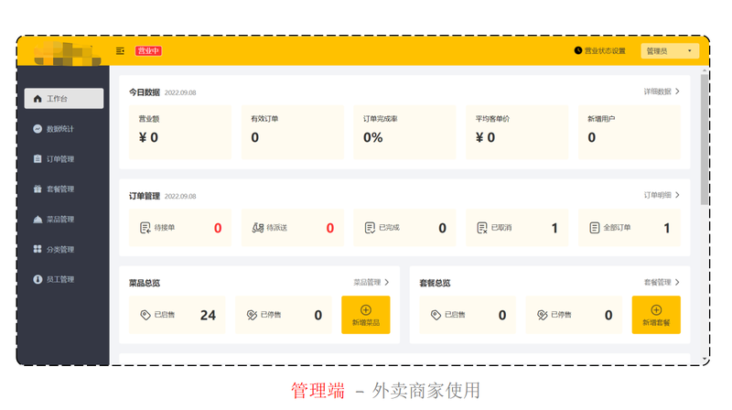Open 营业状态设置 link in header
The height and width of the screenshot is (410, 732).
coord(605,51)
